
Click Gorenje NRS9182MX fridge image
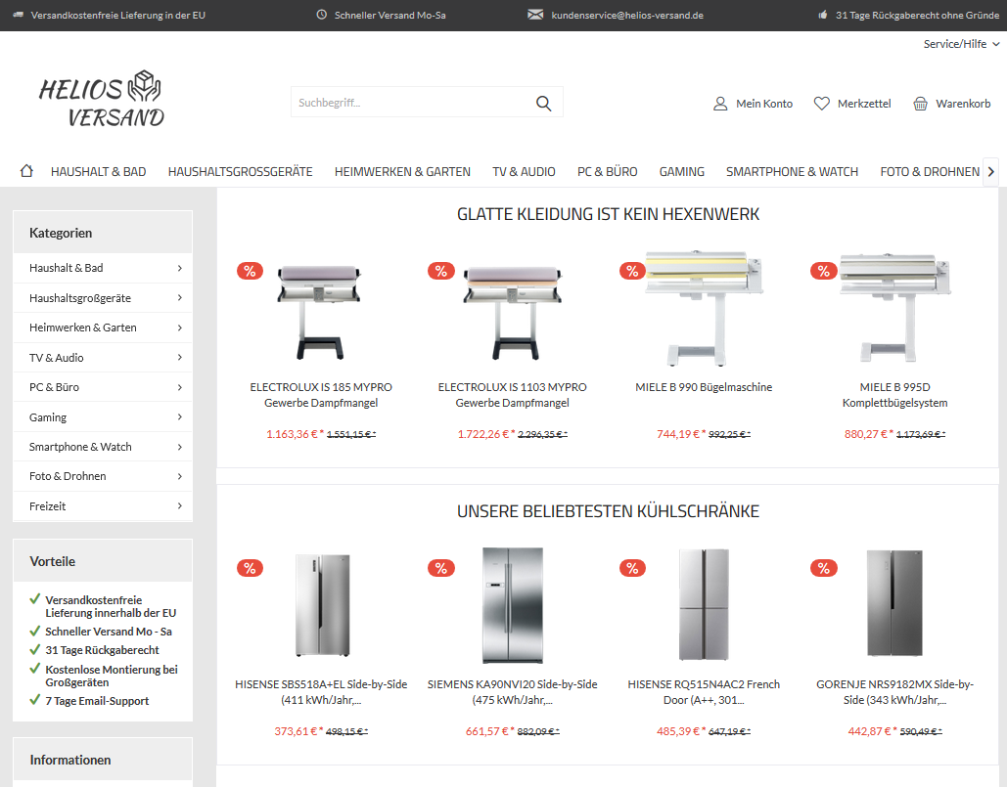pos(894,603)
